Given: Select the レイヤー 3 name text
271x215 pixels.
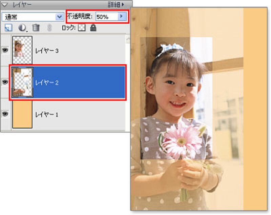Looking at the screenshot, I should coord(47,51).
